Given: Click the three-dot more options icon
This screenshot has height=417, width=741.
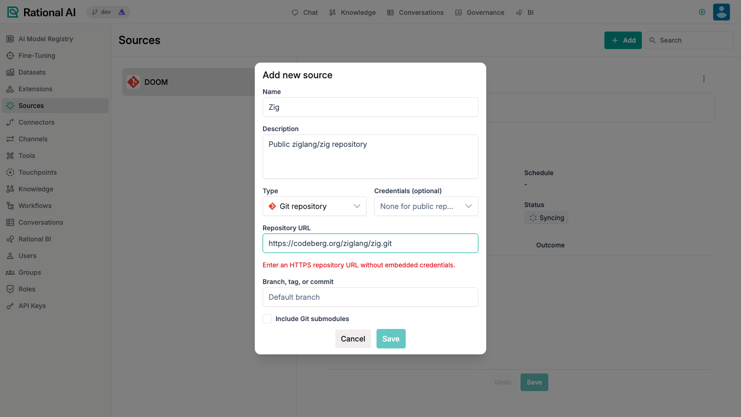Looking at the screenshot, I should coord(704,79).
